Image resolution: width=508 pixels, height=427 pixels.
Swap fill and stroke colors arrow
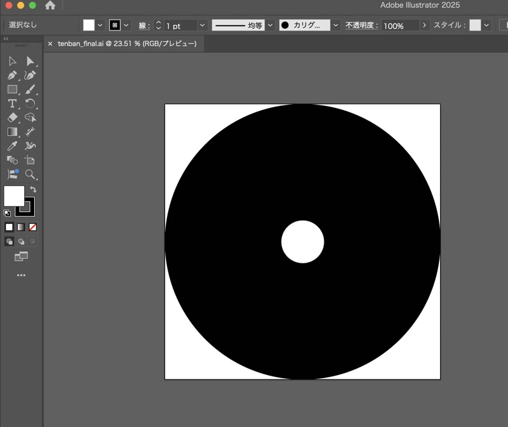[33, 189]
